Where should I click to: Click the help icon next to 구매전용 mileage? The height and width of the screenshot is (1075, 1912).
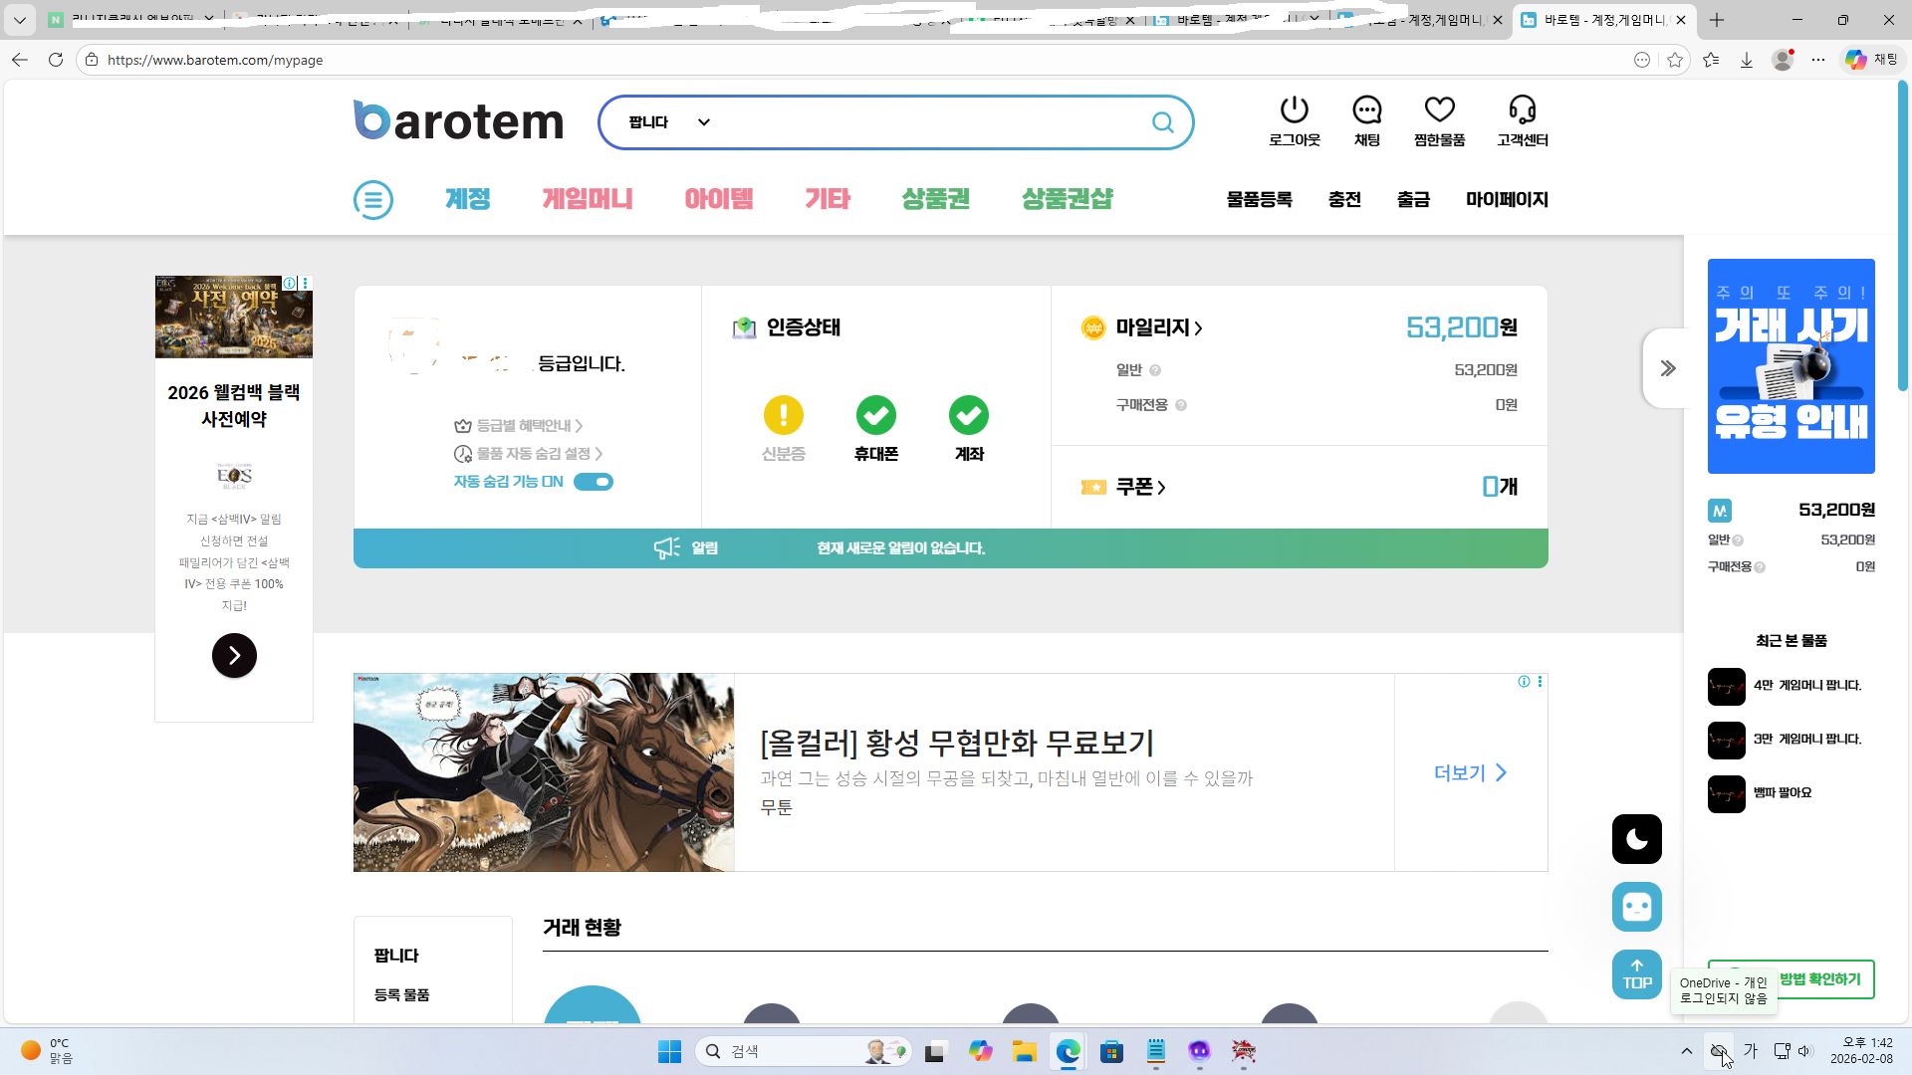1181,405
